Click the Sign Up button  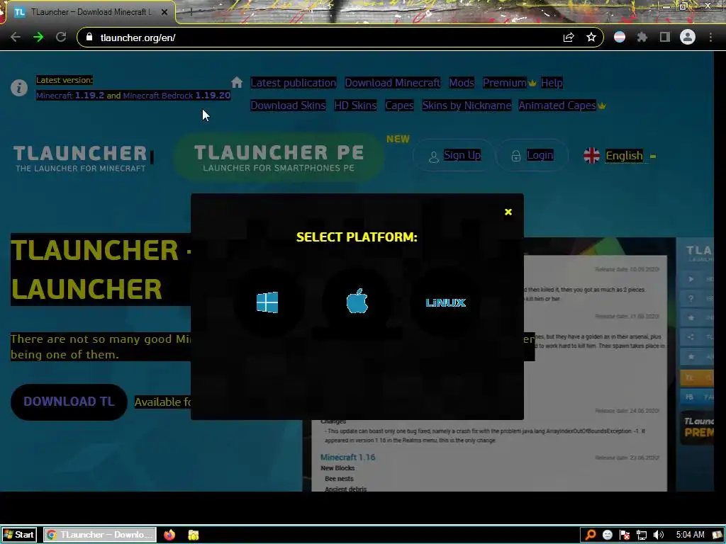(x=454, y=155)
